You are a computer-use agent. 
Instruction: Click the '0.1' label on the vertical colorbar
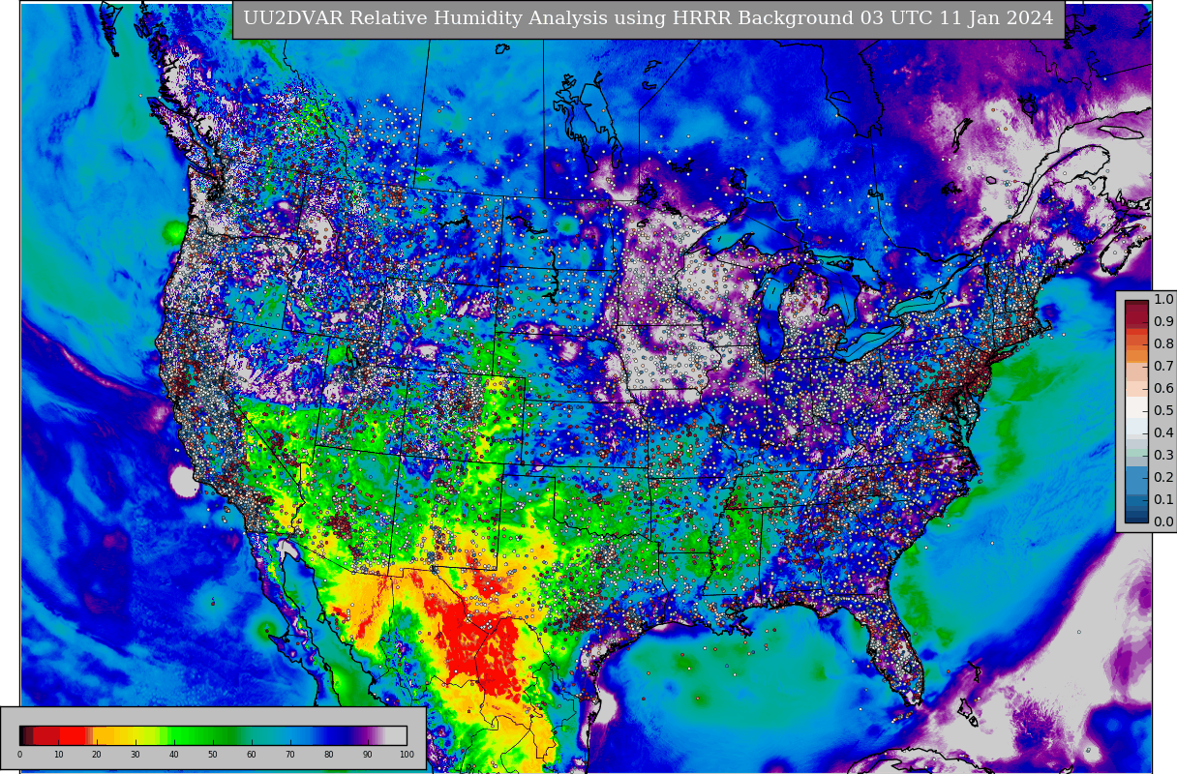pyautogui.click(x=1163, y=500)
